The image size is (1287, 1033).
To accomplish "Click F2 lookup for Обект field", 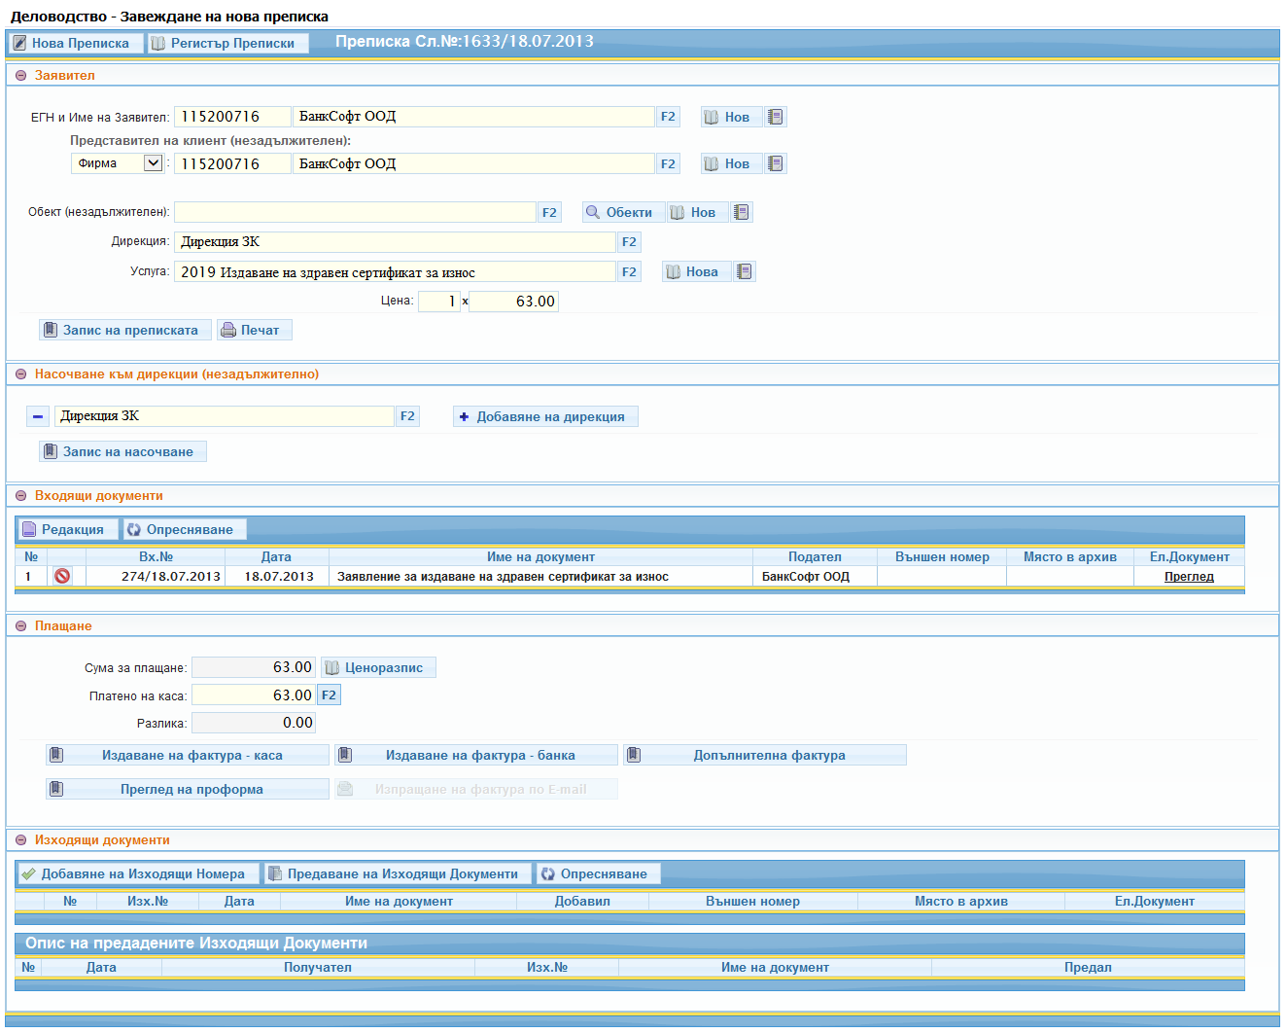I will click(x=549, y=212).
